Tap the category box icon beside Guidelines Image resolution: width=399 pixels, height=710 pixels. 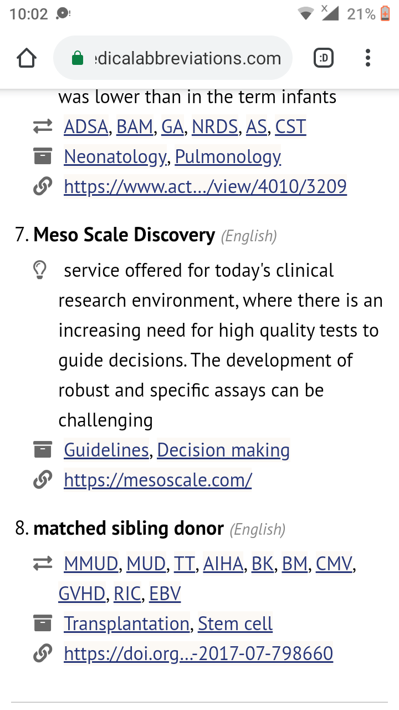[42, 450]
